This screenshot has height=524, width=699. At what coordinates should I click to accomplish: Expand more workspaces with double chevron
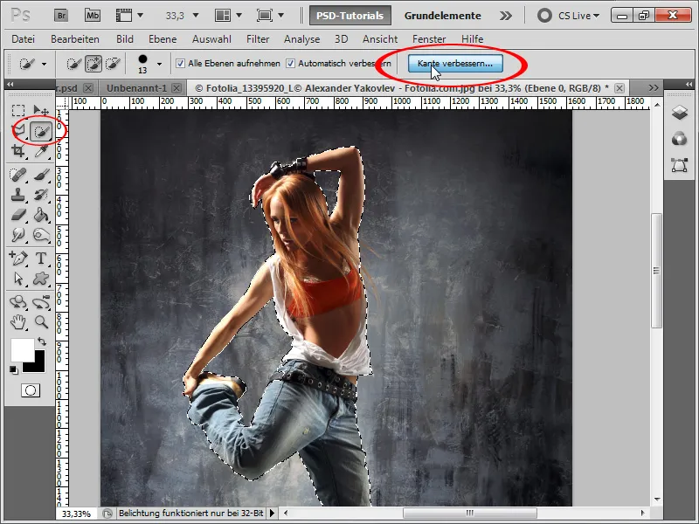click(506, 16)
